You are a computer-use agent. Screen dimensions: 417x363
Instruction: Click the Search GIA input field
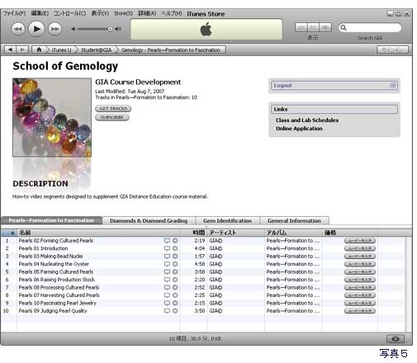pos(370,27)
